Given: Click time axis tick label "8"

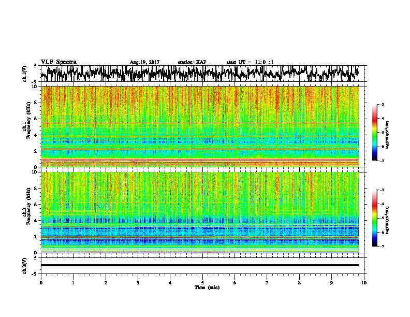Looking at the screenshot, I should point(299,283).
